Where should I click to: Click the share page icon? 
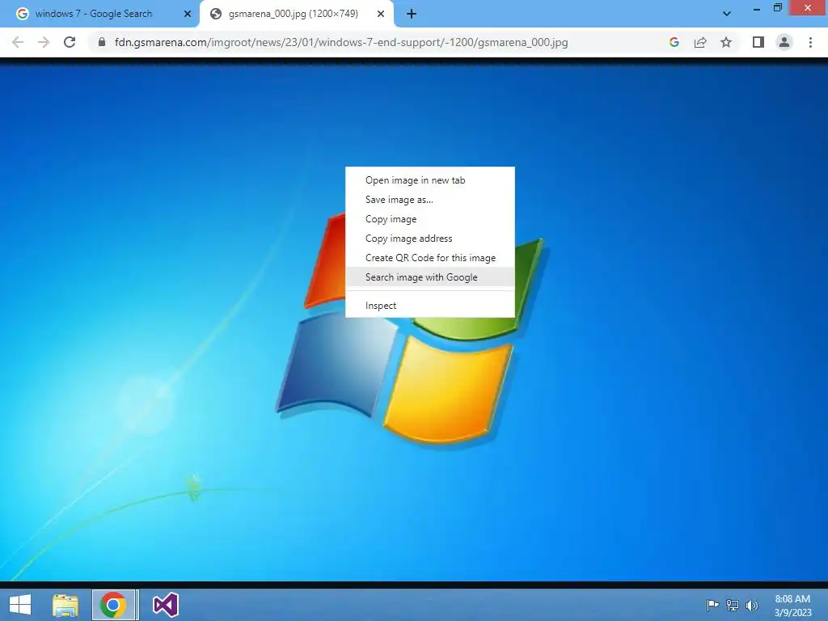coord(700,42)
